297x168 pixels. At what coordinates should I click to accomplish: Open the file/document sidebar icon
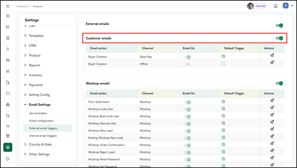pos(8,82)
